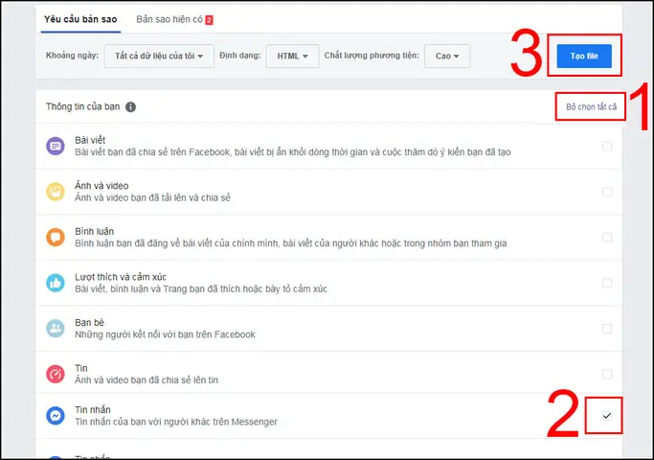Click the Lượt thích và cảm xúc title
The height and width of the screenshot is (460, 654).
point(121,277)
